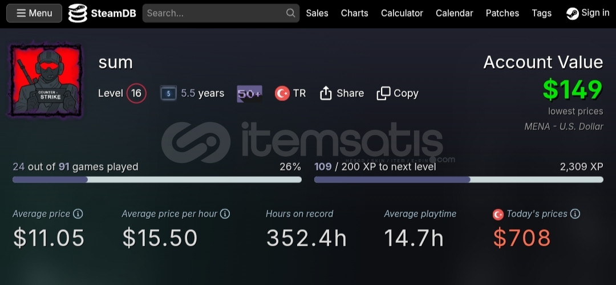Click the 50+ games badge icon
Image resolution: width=616 pixels, height=285 pixels.
click(249, 93)
